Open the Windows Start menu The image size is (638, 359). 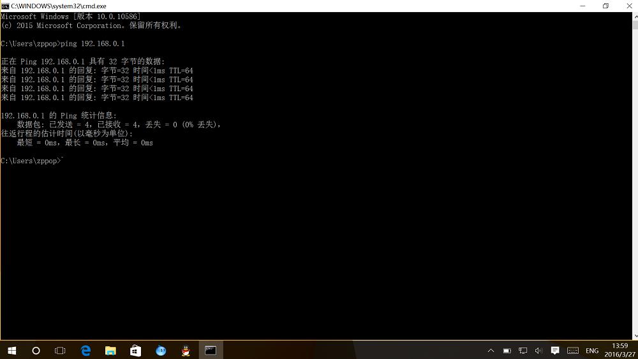pyautogui.click(x=11, y=351)
